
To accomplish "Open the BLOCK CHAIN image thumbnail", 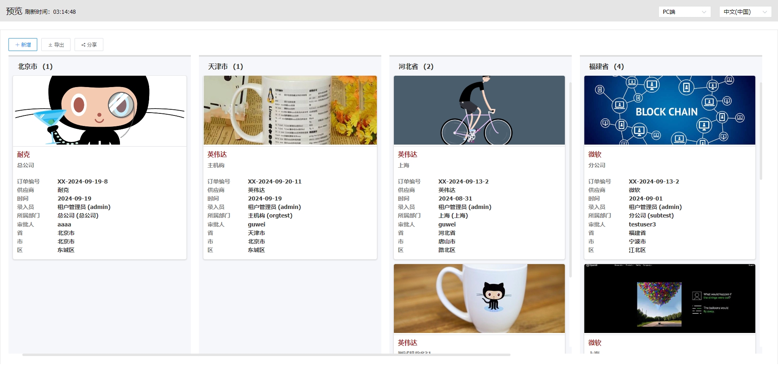I will pos(669,110).
